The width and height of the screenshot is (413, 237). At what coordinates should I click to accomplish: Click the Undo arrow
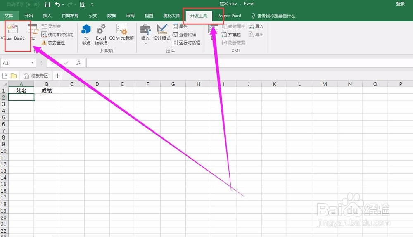pyautogui.click(x=57, y=4)
